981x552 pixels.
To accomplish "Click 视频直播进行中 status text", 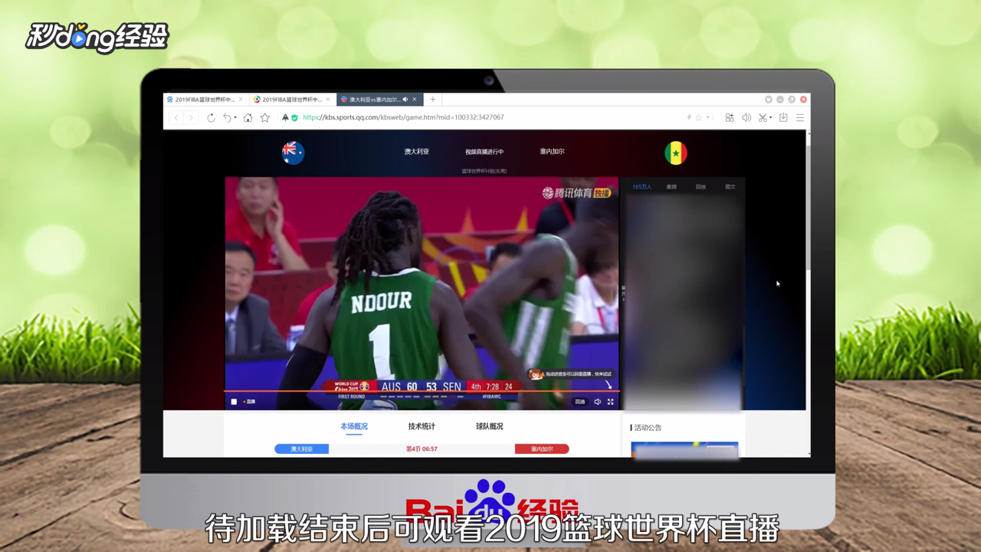I will (x=484, y=152).
